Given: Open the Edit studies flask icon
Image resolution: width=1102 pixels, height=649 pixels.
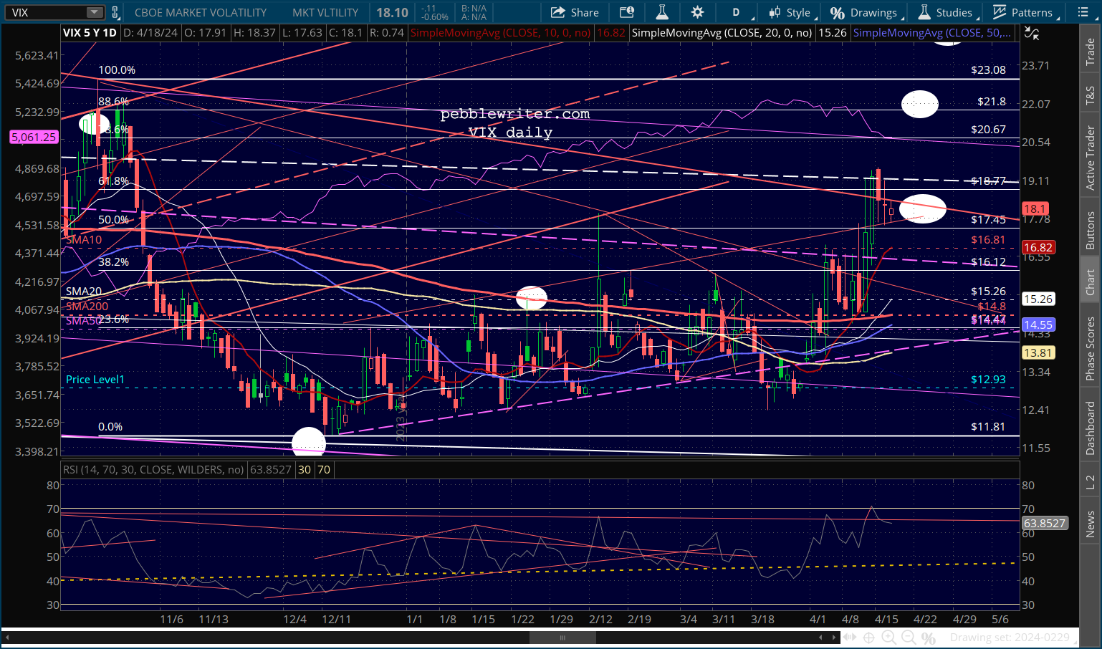Looking at the screenshot, I should tap(661, 12).
